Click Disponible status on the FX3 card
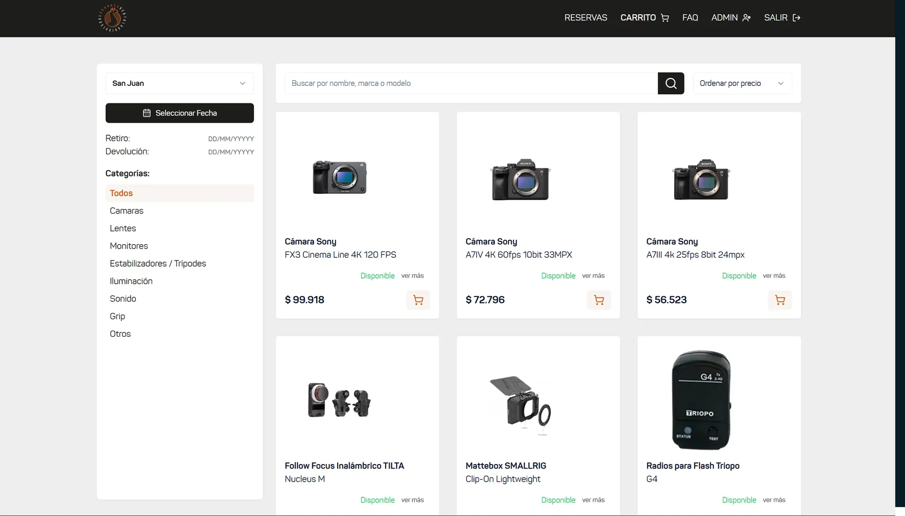This screenshot has width=905, height=516. [377, 276]
